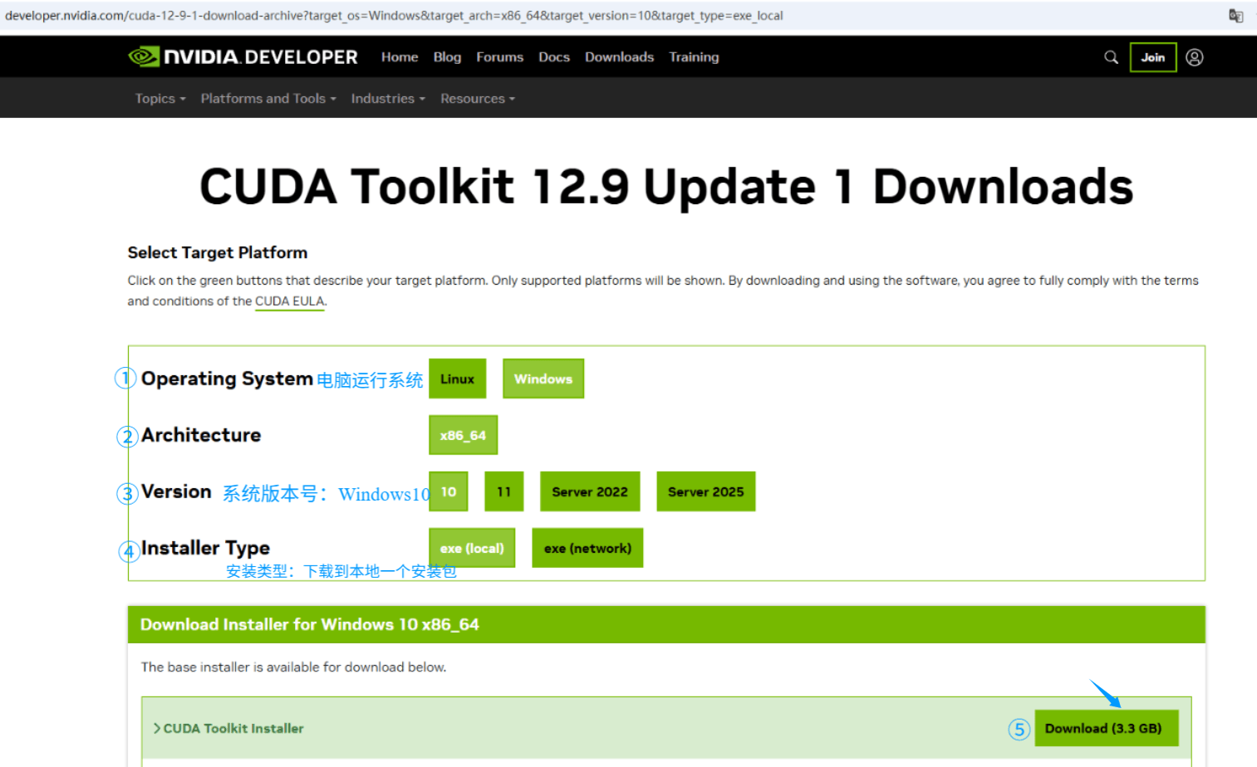
Task: Open the user account profile icon
Action: tap(1195, 57)
